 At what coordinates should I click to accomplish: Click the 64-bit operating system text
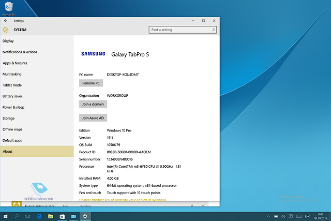pyautogui.click(x=142, y=185)
